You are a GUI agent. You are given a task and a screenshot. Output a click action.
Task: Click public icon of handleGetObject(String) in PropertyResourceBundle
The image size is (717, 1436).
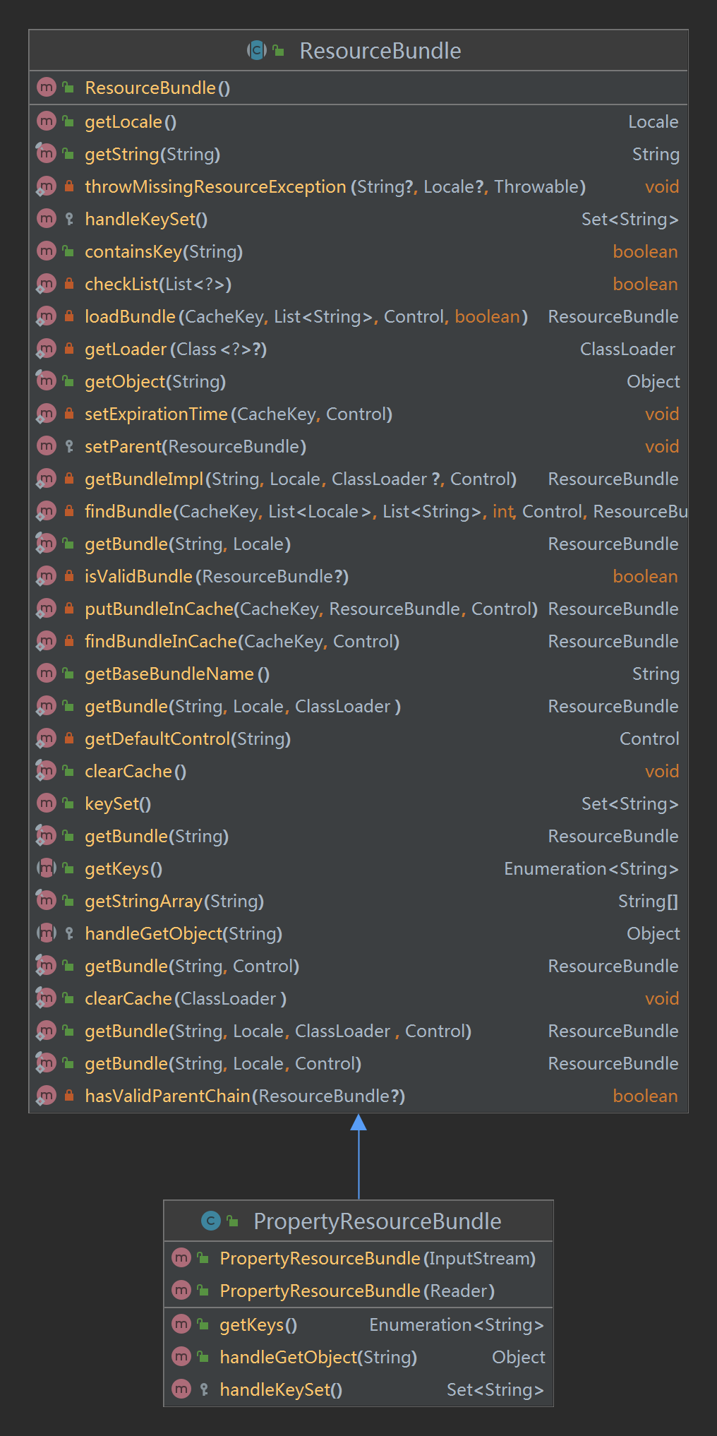(x=203, y=1357)
